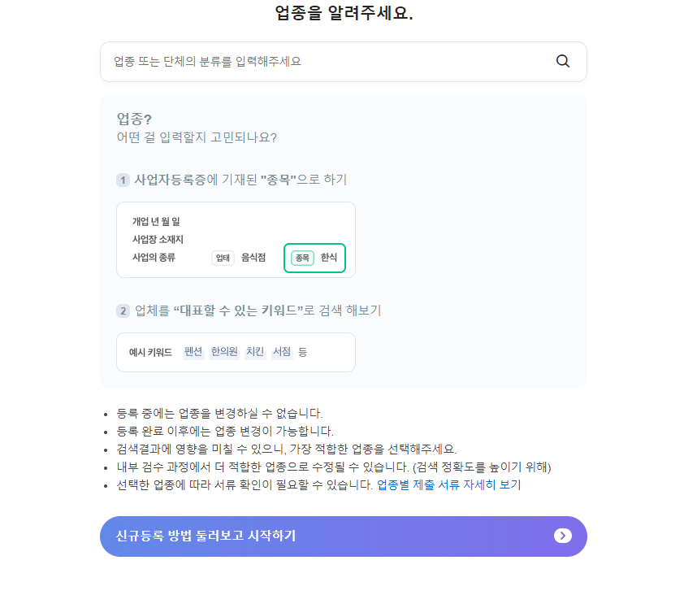Select the 펜션 example keyword chip
Viewport: 684px width, 595px height.
tap(193, 352)
